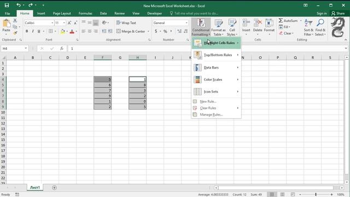This screenshot has height=197, width=350.
Task: Increase decimal places
Action: [x=179, y=31]
